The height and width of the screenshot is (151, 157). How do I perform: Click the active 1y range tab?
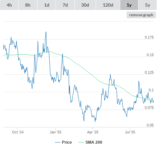(x=129, y=5)
